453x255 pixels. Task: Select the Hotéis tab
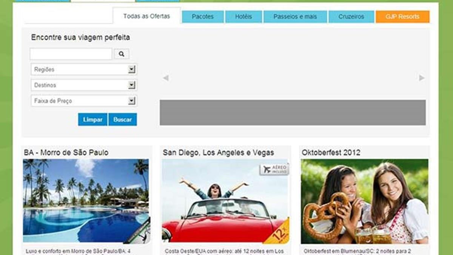pos(243,17)
